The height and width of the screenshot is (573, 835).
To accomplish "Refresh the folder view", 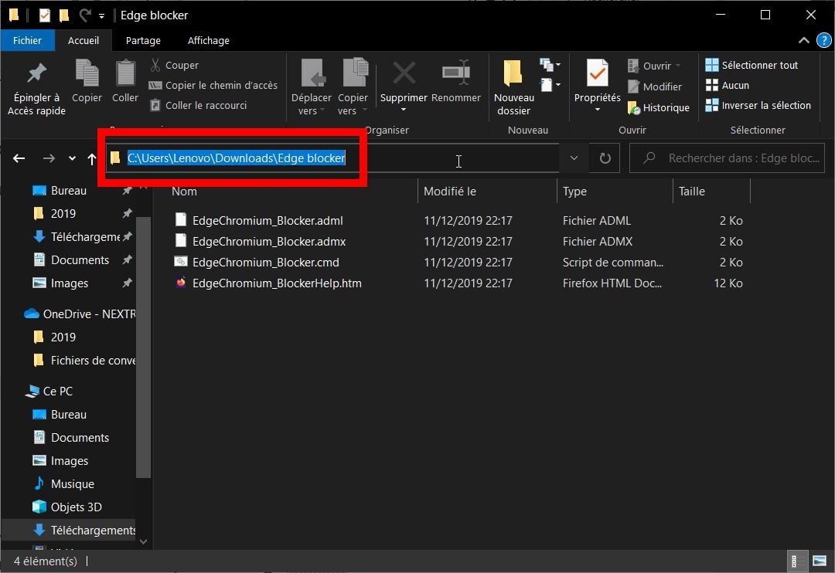I will click(605, 158).
